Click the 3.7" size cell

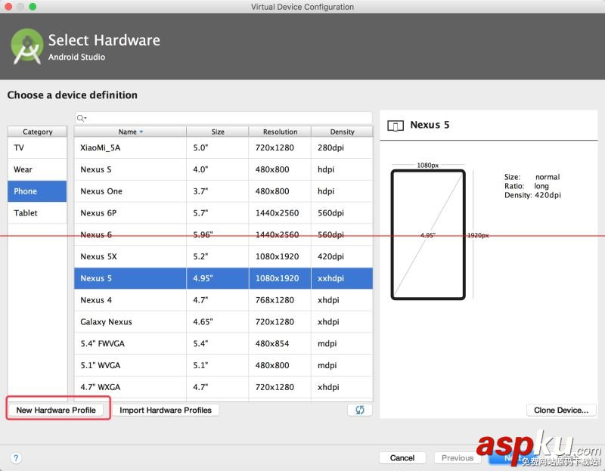coord(218,191)
